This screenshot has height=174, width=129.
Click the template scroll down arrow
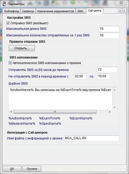tap(115, 107)
